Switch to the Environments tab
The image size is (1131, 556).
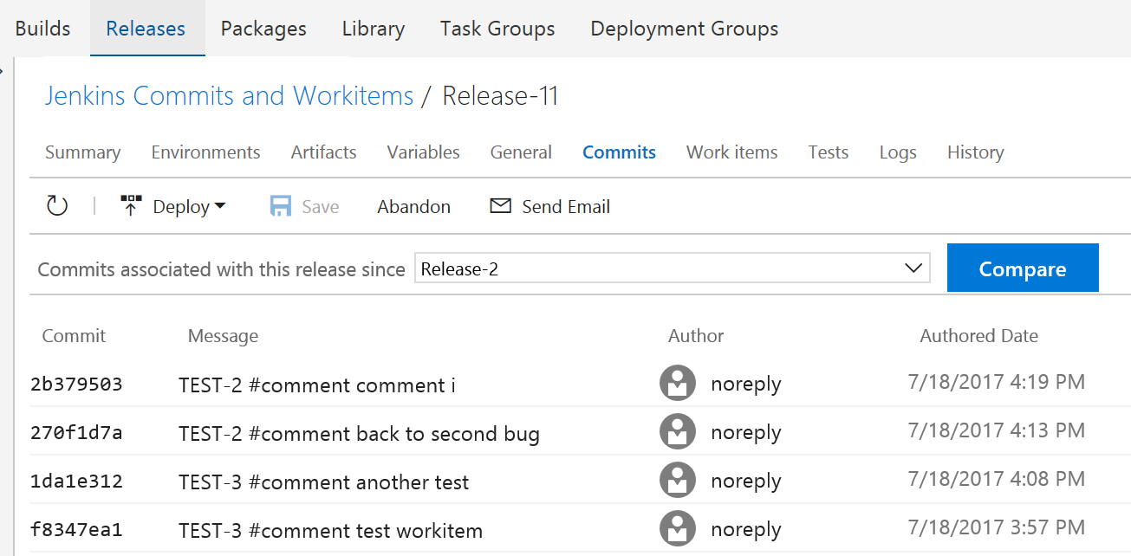point(205,152)
